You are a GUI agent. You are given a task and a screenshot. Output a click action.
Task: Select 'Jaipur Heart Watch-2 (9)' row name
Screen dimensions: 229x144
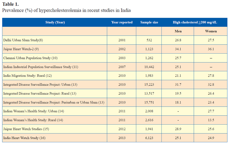[21, 49]
